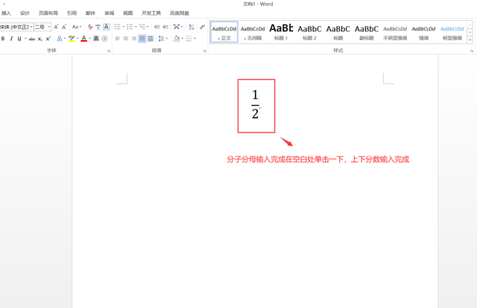Image resolution: width=477 pixels, height=308 pixels.
Task: Click the 1/2 fraction in the document
Action: (255, 104)
